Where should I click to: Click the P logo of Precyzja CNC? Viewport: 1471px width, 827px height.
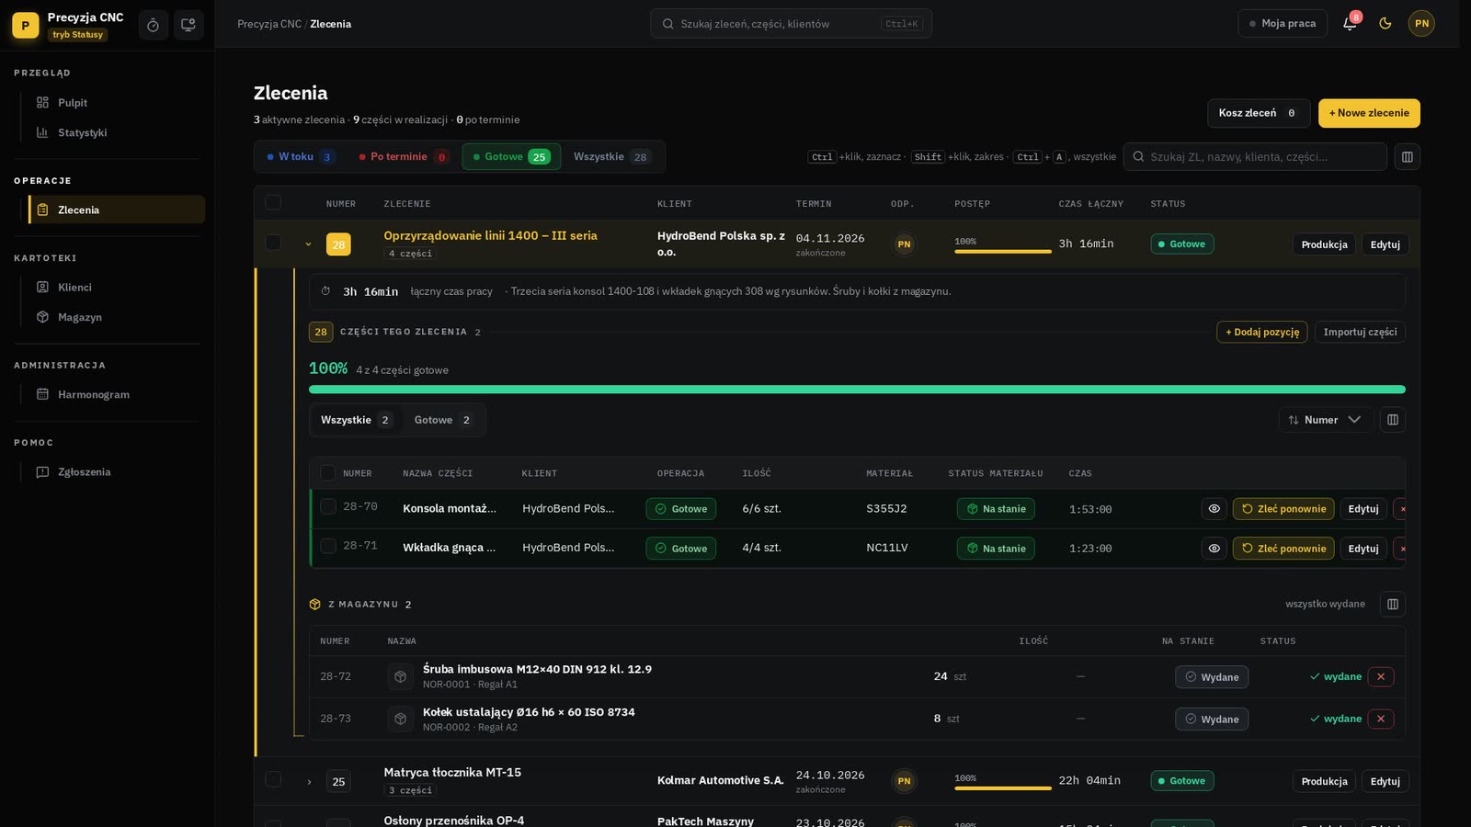coord(26,26)
